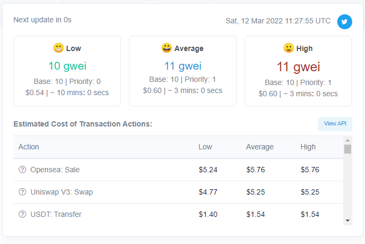The height and width of the screenshot is (244, 365).
Task: Click the Low gas price emoji
Action: click(59, 48)
